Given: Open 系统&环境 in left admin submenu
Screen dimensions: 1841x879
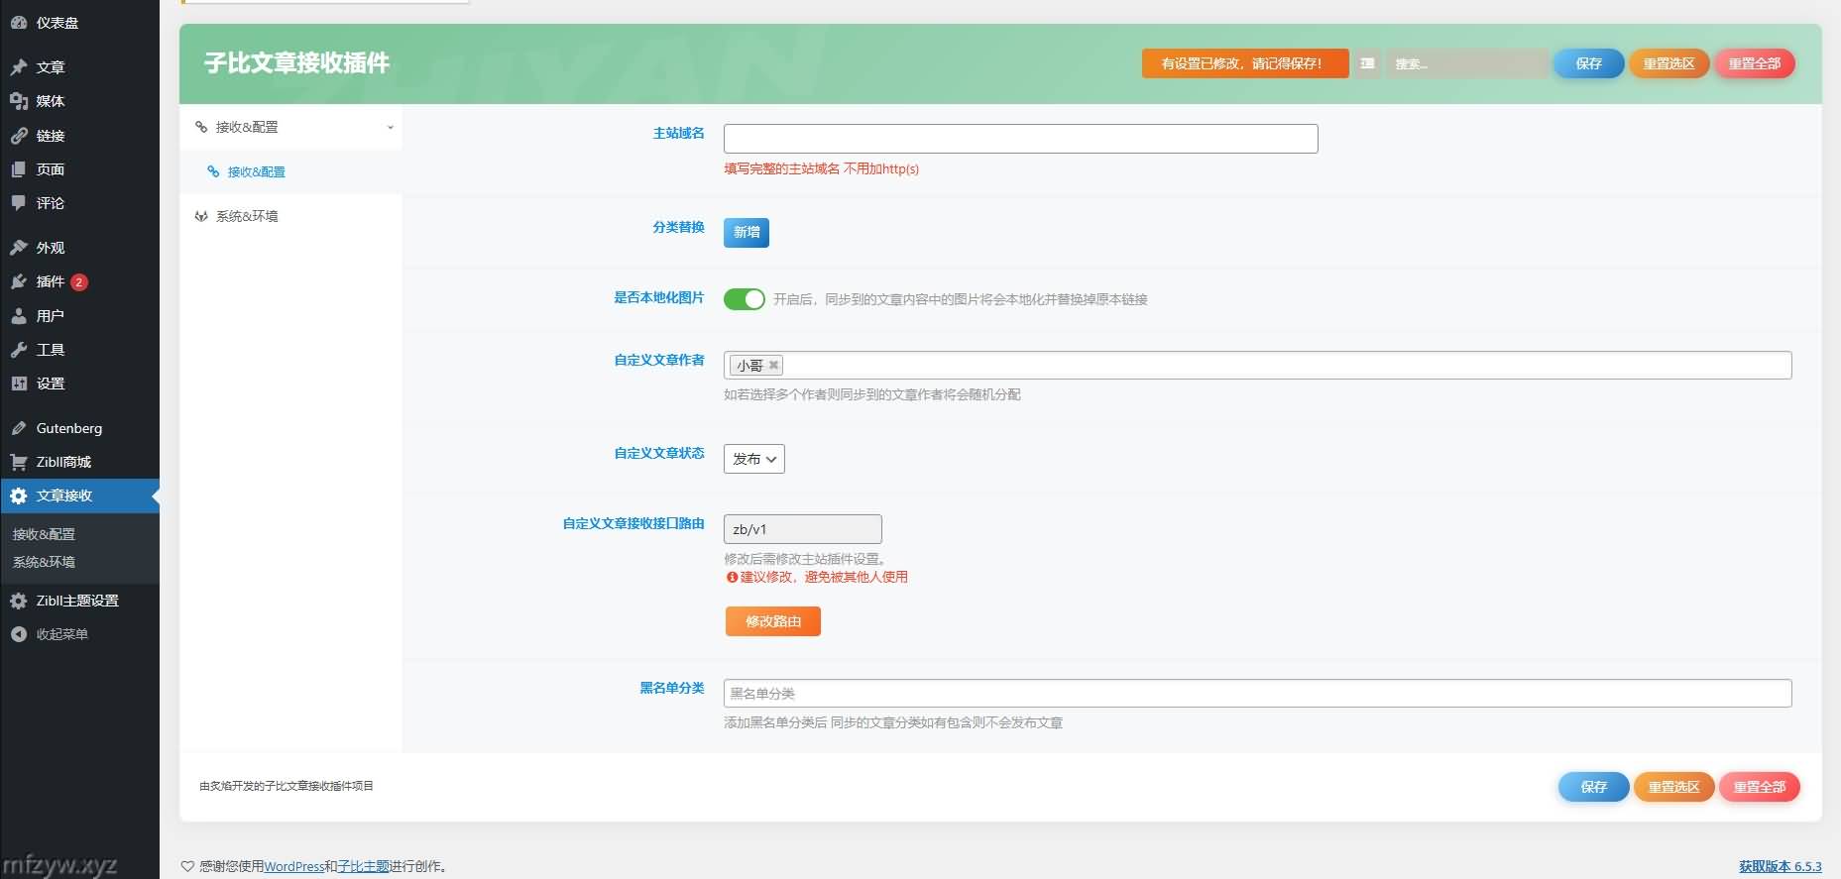Looking at the screenshot, I should pyautogui.click(x=44, y=562).
